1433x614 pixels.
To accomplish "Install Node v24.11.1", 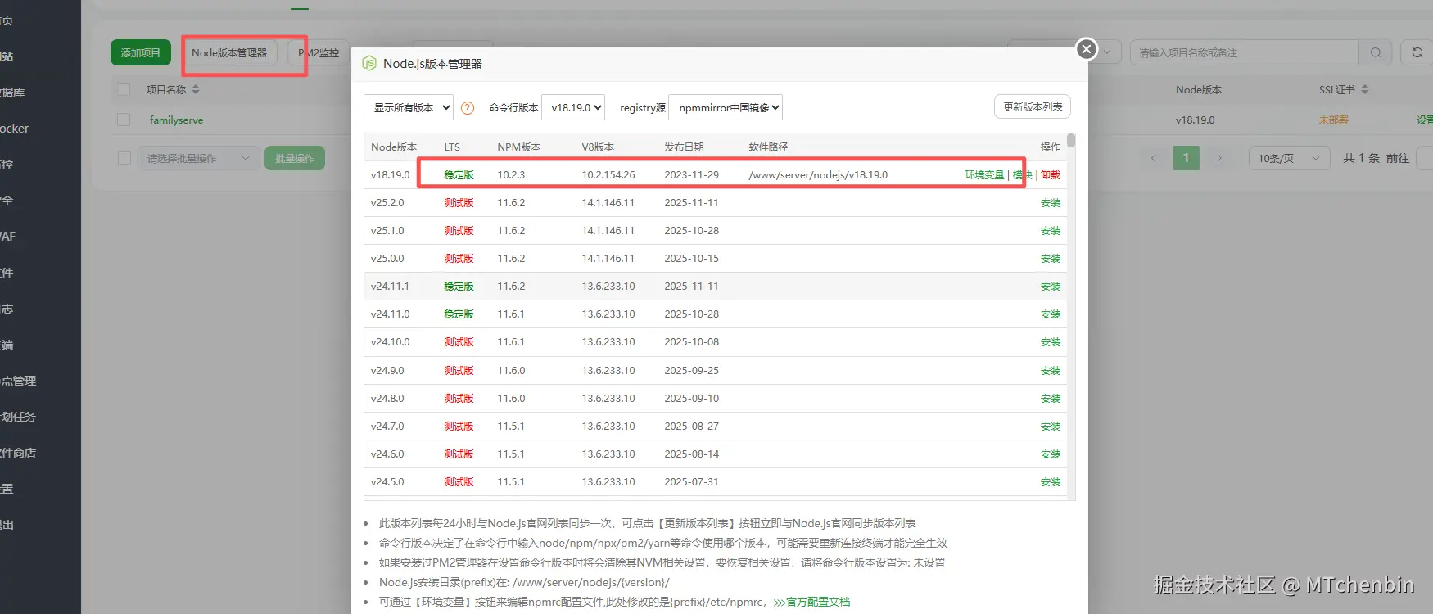I will click(x=1051, y=287).
